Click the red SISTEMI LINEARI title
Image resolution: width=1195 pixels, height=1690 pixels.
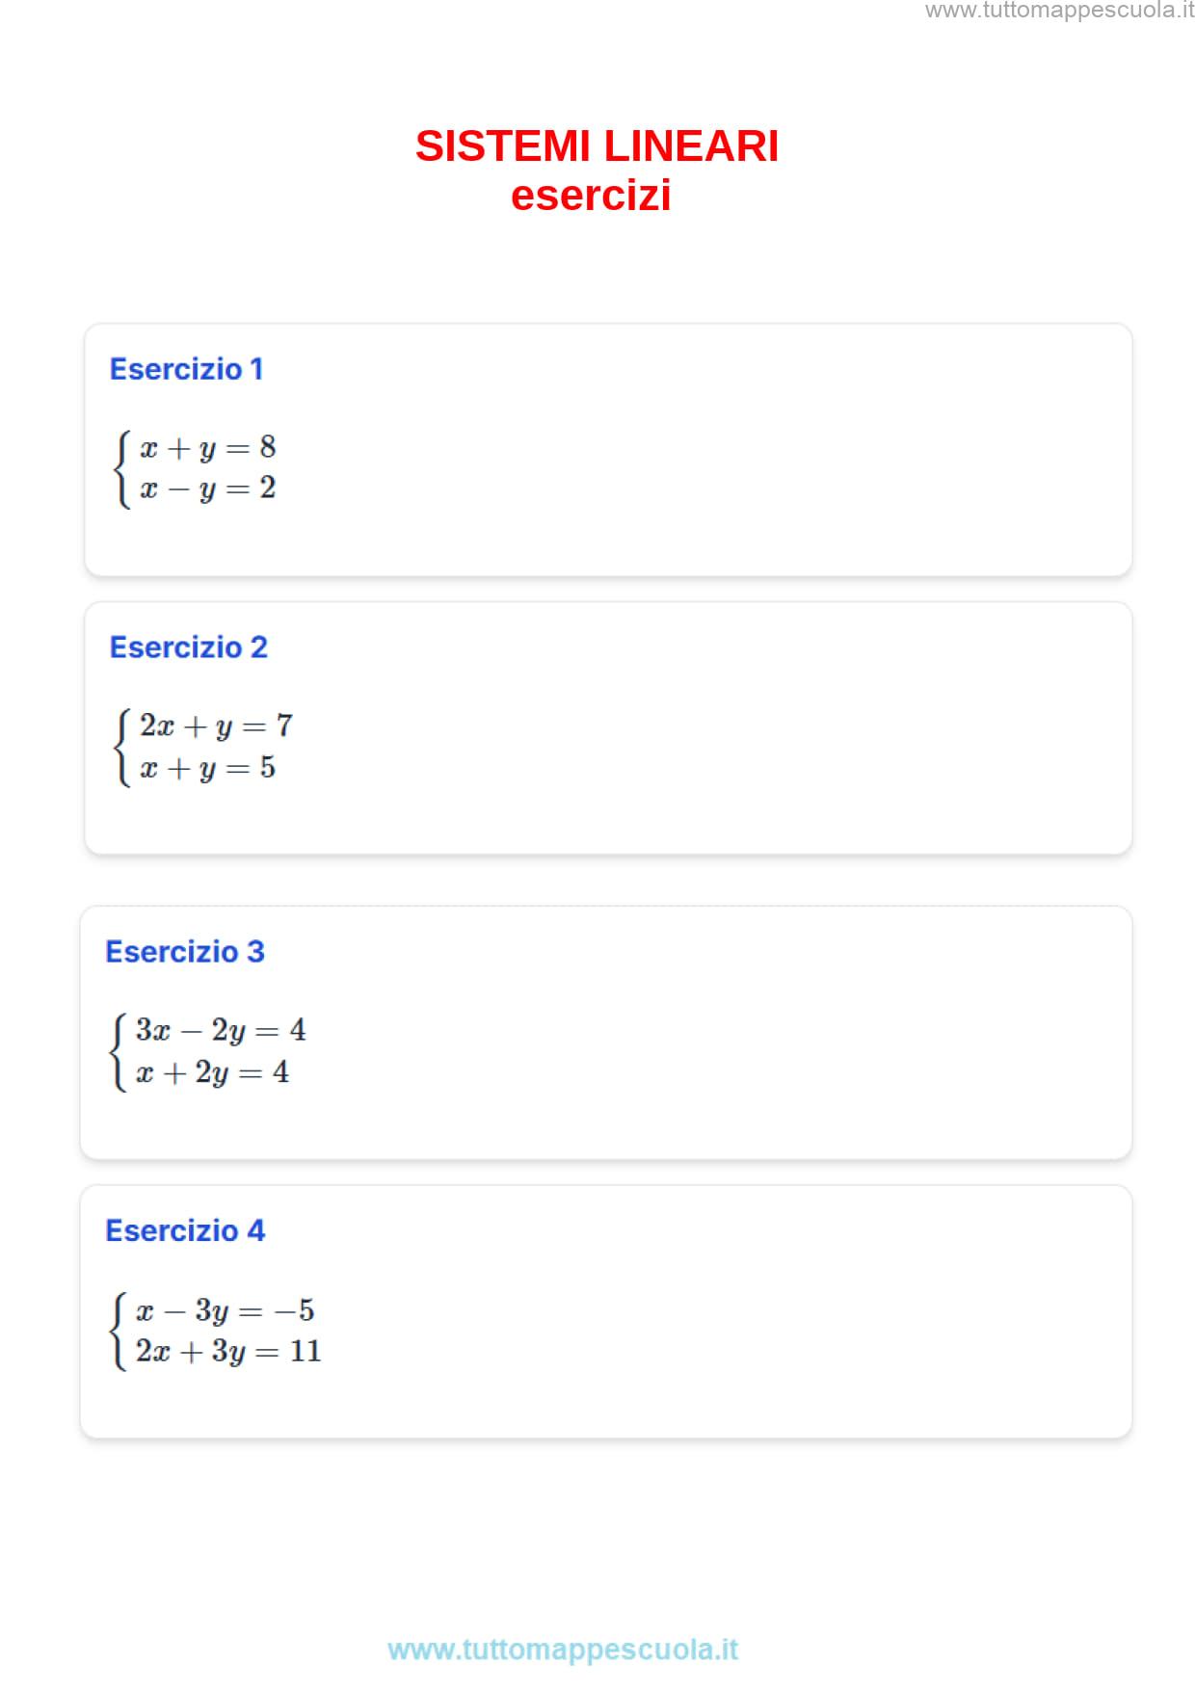point(597,146)
